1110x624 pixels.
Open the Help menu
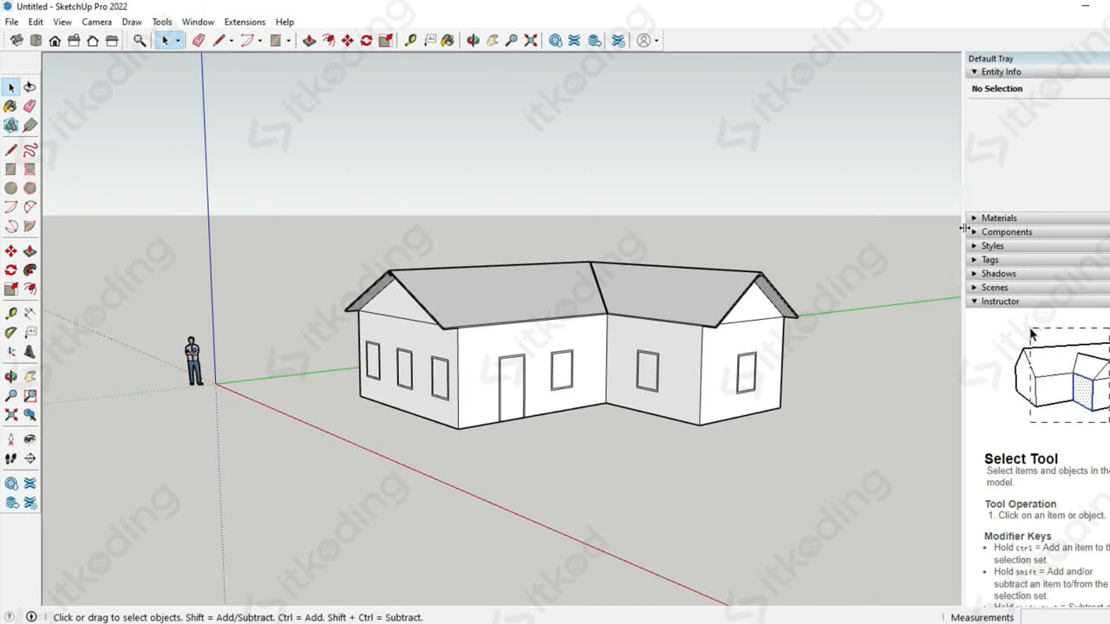tap(284, 22)
